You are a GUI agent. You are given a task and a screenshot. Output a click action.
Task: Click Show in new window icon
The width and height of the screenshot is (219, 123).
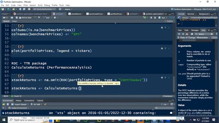(x=12, y=18)
